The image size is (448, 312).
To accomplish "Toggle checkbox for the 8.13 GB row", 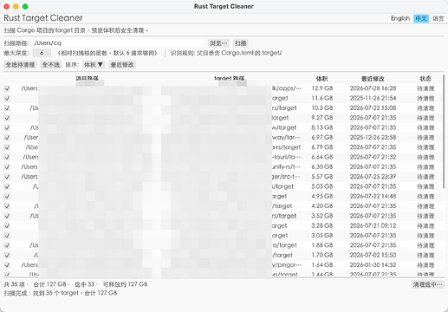I will coord(7,127).
